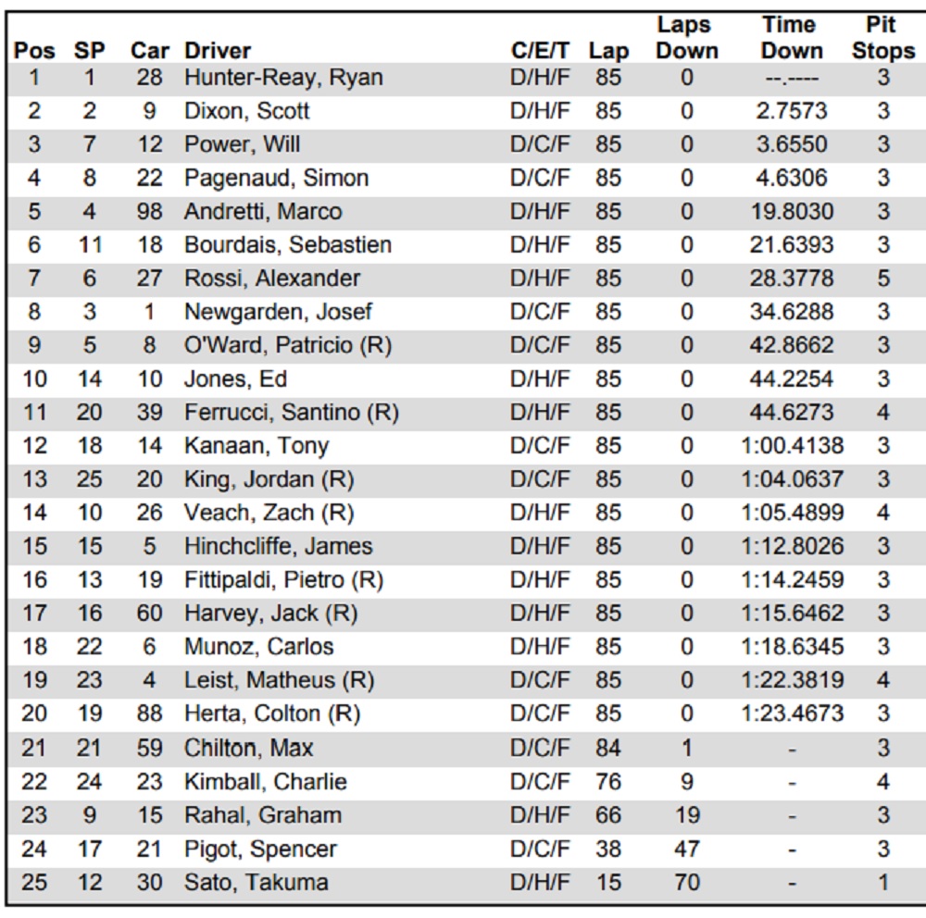Select Hinchcliffe, James driver cell

278,546
